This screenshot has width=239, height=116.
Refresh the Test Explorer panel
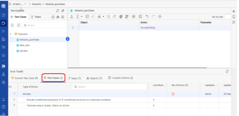58,11
